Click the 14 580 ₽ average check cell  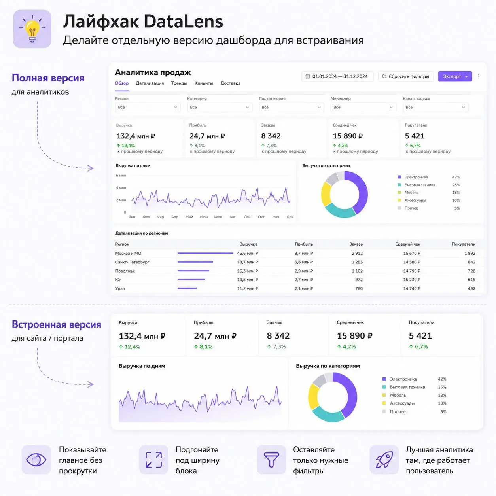click(x=412, y=262)
